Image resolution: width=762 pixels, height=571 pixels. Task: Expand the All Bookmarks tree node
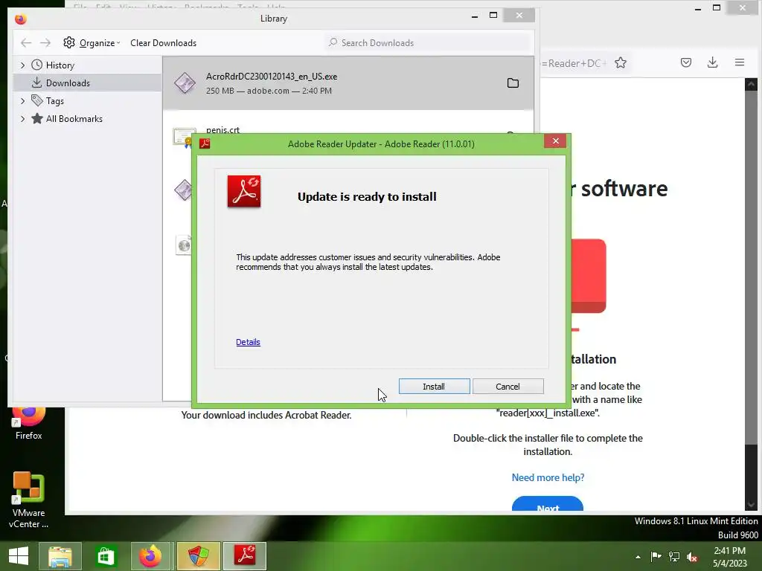coord(22,119)
